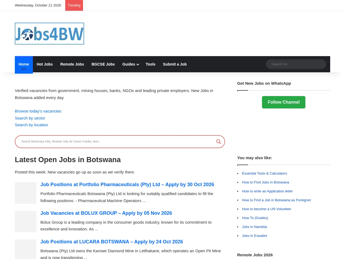Click the magnifier icon in job search bar

click(x=218, y=142)
